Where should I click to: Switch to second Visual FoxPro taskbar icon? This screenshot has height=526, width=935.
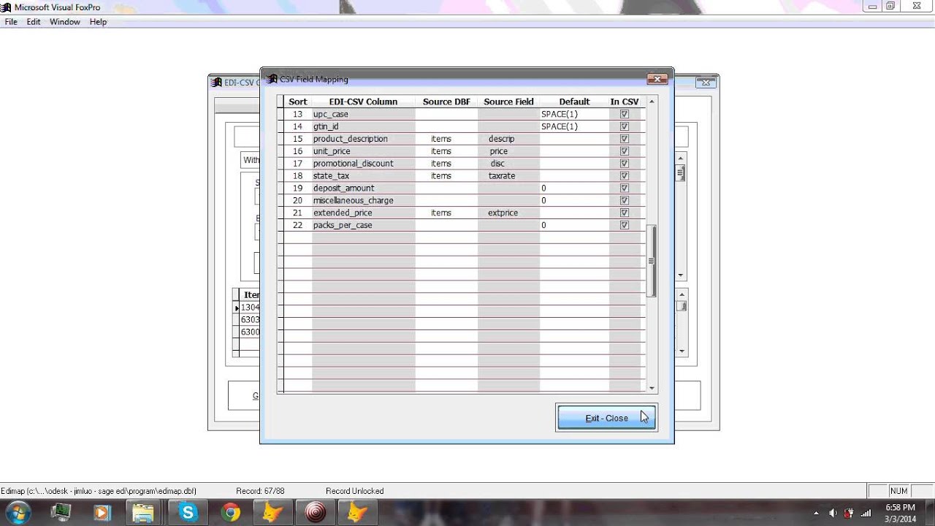(357, 513)
